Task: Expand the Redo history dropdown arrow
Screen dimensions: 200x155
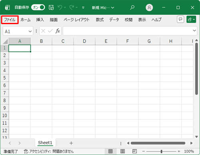Action: (77, 8)
